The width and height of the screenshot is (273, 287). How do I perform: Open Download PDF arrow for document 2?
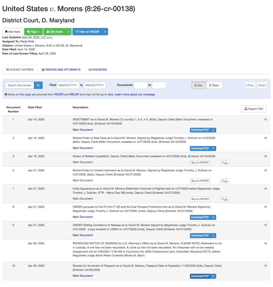[214, 148]
